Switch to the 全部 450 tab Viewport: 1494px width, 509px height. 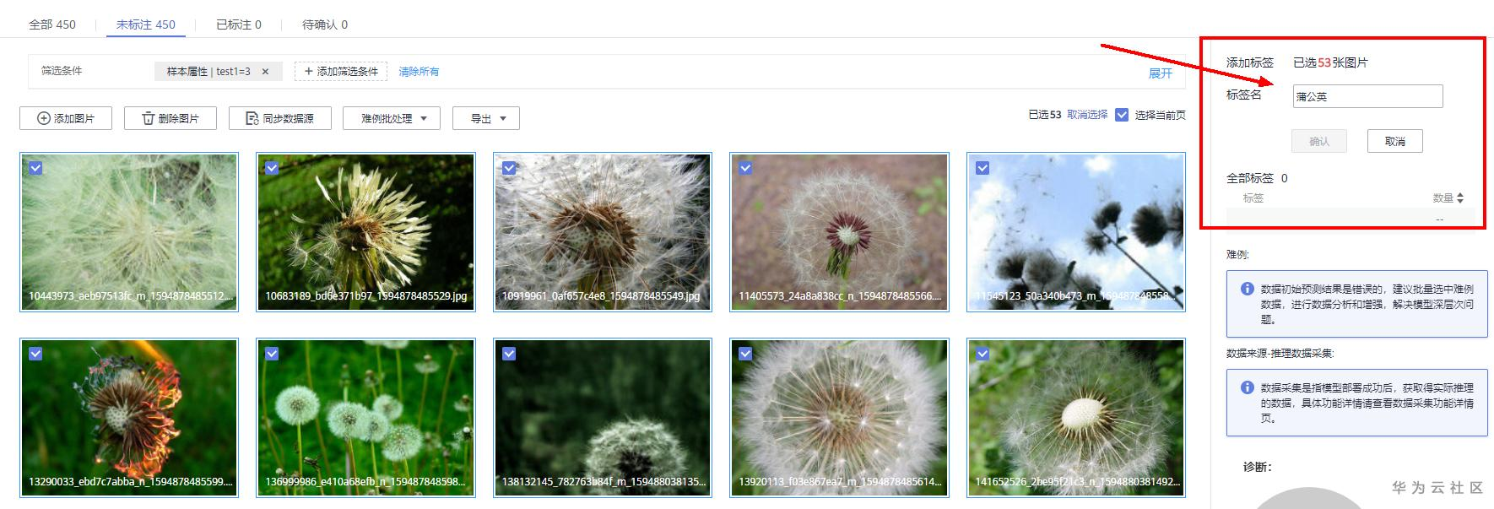point(52,24)
